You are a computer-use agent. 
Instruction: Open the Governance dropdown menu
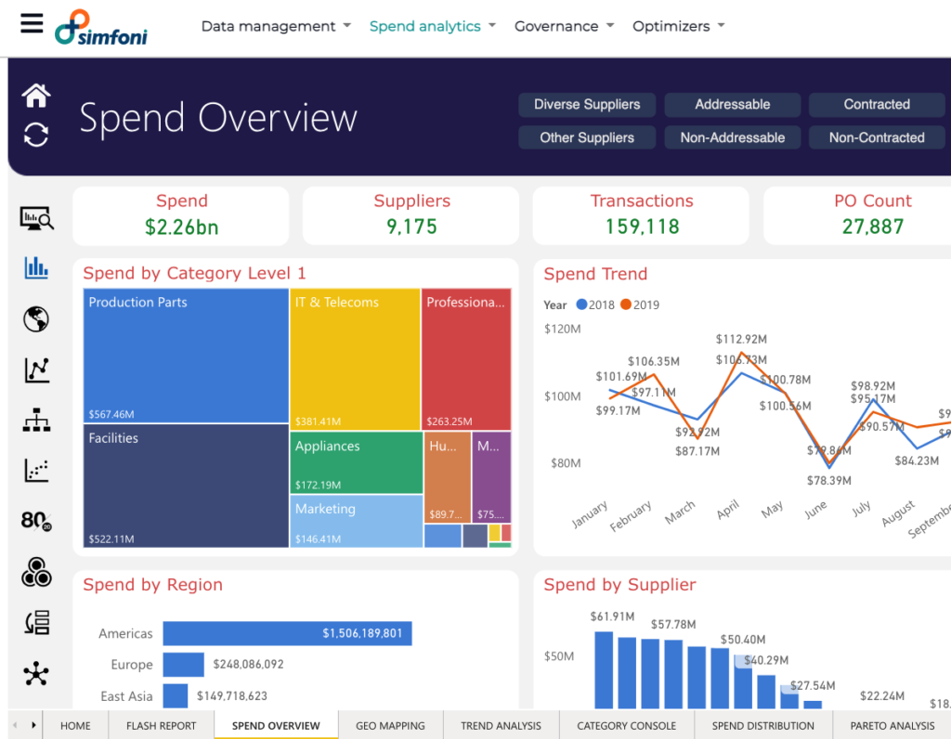[565, 26]
